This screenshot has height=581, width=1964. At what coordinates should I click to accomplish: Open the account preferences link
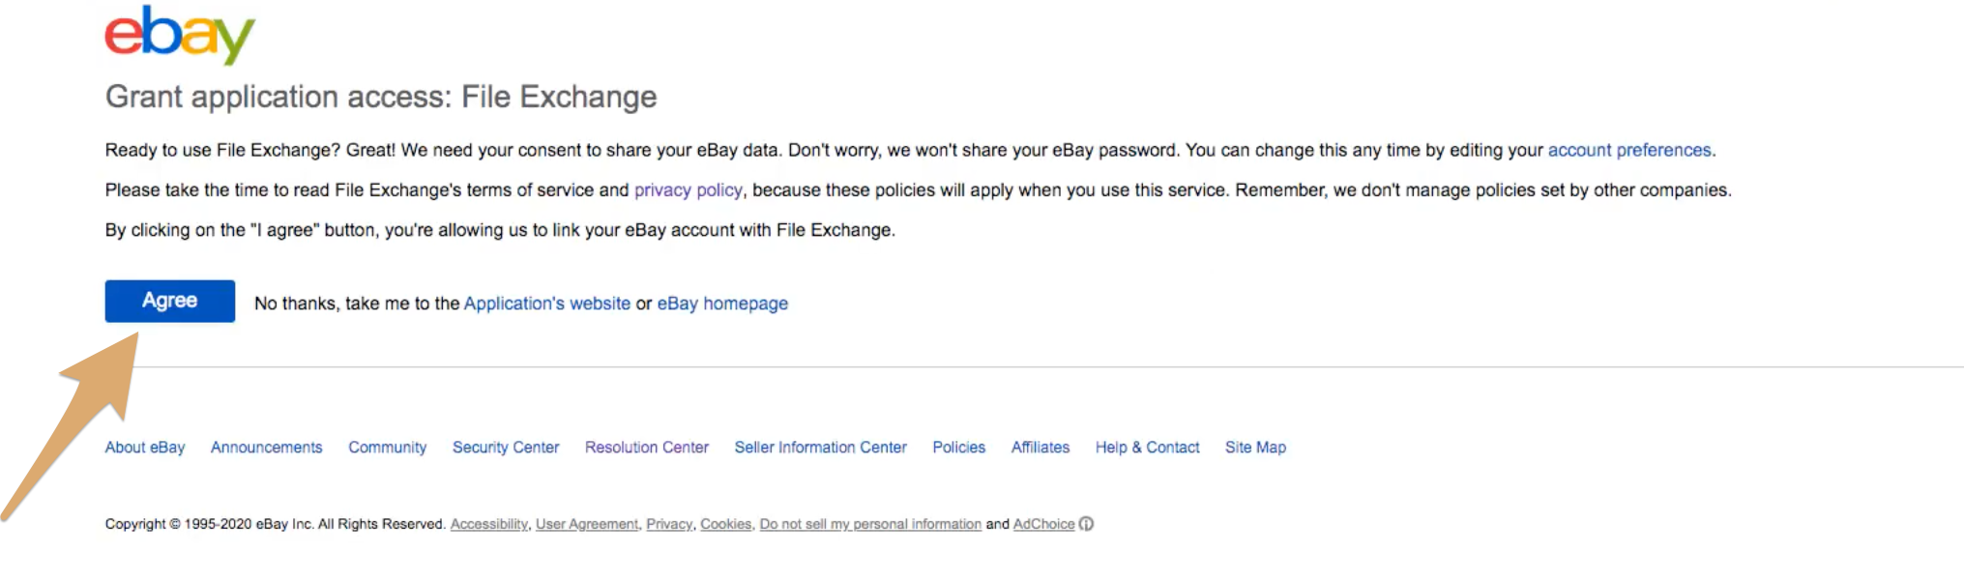pyautogui.click(x=1629, y=150)
